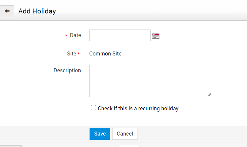247x147 pixels.
Task: Click inside the Description text area
Action: pos(151,81)
